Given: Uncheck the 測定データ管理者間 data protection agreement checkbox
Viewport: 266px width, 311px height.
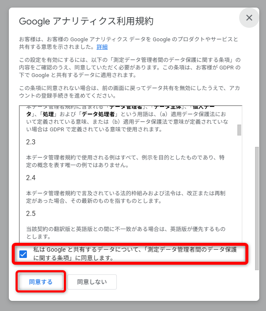Looking at the screenshot, I should (x=23, y=254).
